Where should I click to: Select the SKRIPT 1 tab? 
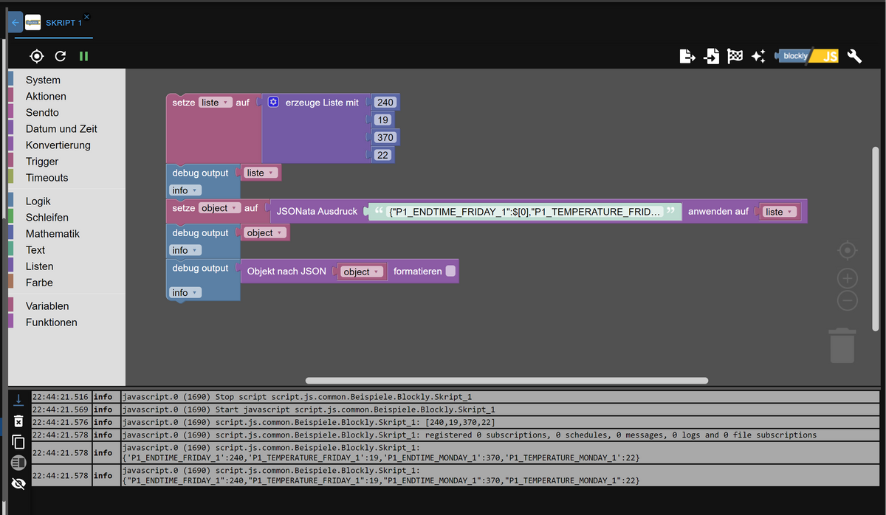click(x=63, y=23)
